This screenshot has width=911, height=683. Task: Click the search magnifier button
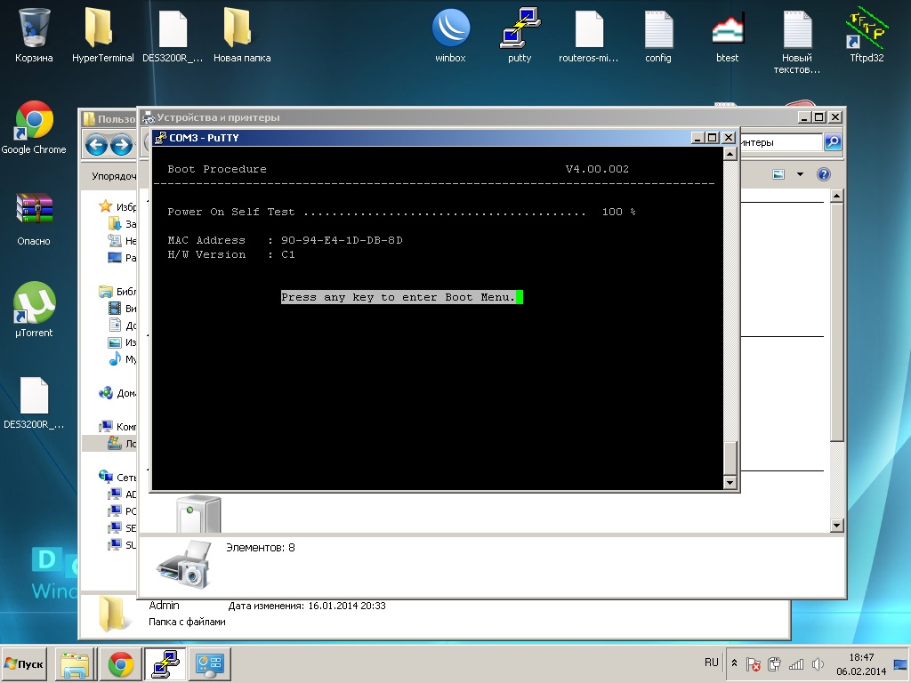[833, 142]
